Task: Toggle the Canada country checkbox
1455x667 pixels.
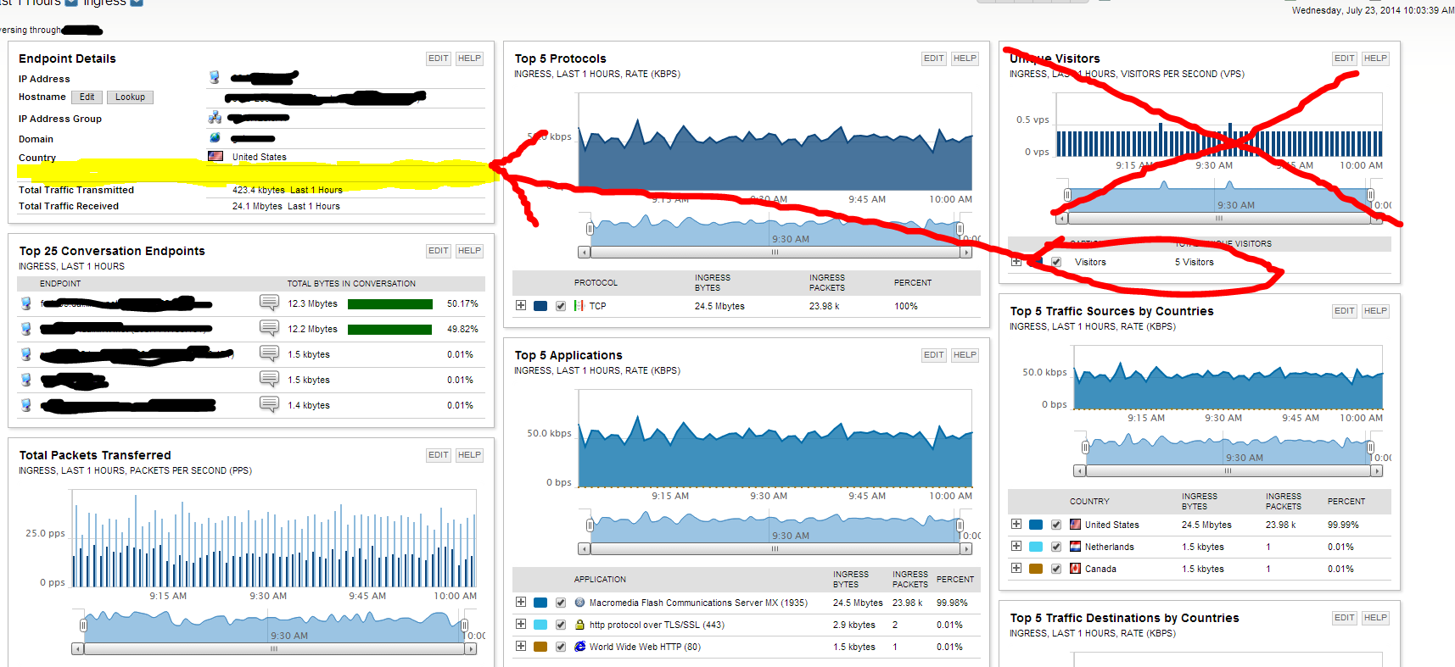Action: click(1056, 569)
